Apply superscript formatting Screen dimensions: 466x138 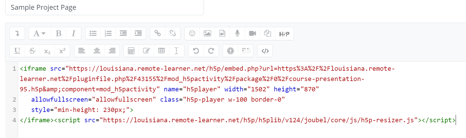point(62,51)
